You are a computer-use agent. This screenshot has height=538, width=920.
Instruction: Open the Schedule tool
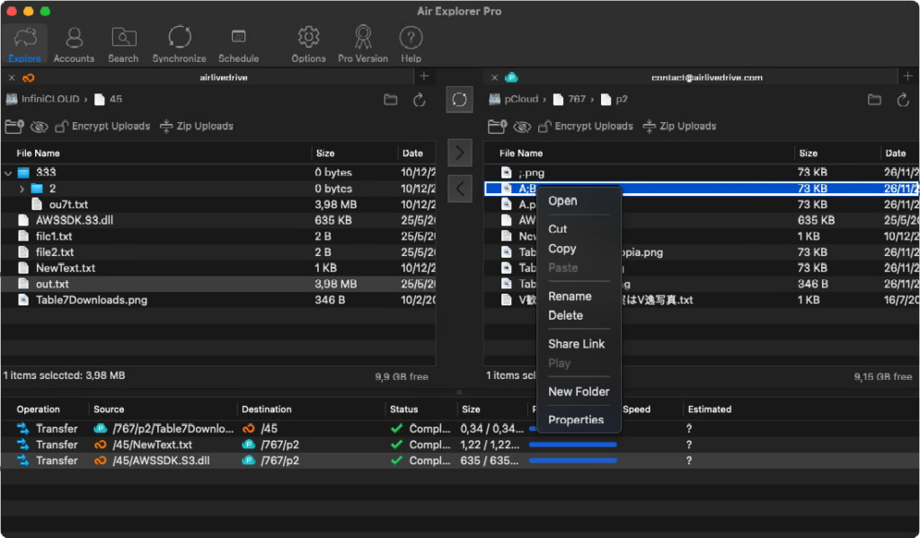[238, 41]
